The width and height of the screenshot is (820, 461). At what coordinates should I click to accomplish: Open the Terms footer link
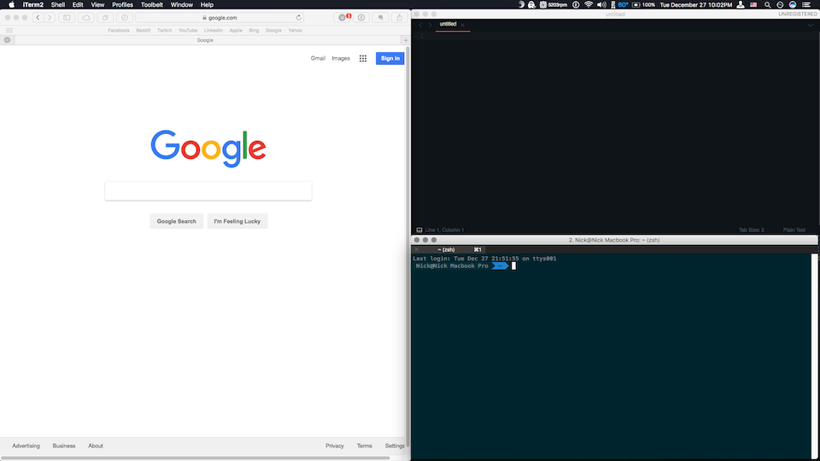(365, 446)
